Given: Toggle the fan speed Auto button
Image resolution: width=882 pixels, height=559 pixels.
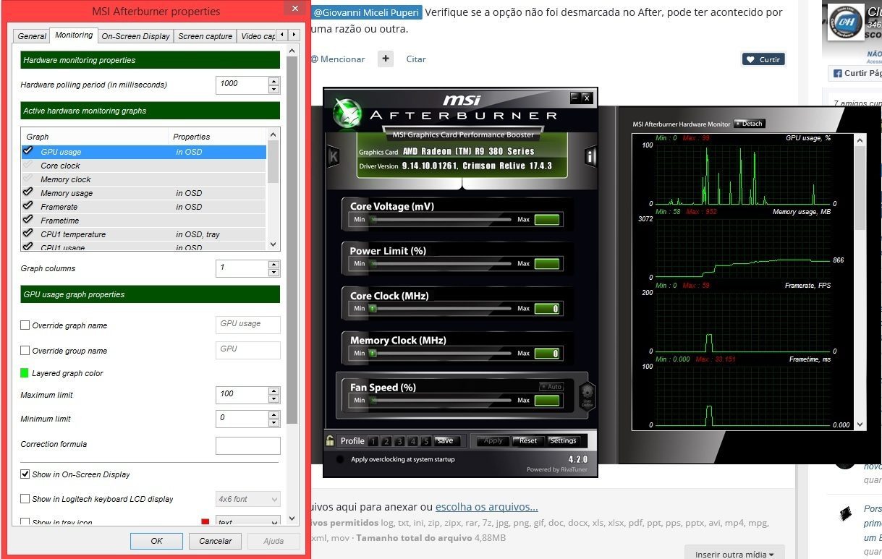Looking at the screenshot, I should [x=551, y=387].
